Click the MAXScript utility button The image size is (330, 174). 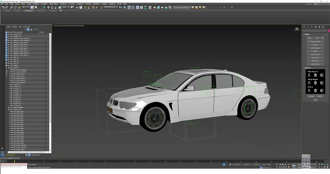tap(315, 61)
